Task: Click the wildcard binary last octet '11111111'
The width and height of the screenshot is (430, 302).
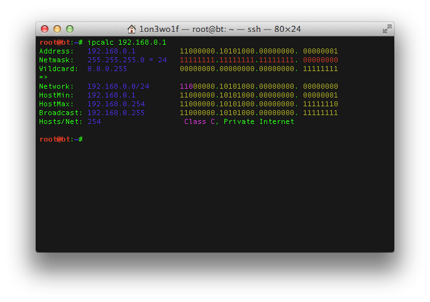Action: [321, 69]
